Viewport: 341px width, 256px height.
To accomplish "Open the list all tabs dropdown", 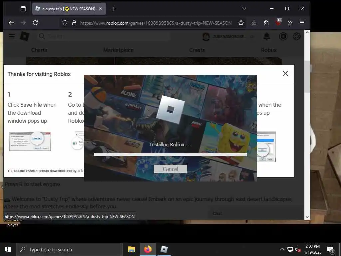I will (x=244, y=9).
